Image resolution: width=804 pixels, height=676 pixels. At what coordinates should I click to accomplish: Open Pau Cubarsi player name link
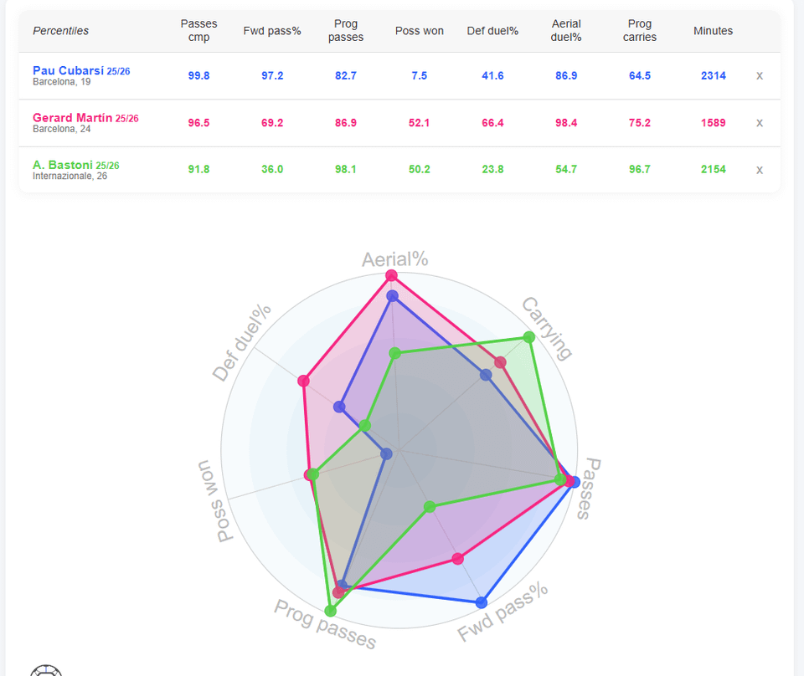point(69,71)
